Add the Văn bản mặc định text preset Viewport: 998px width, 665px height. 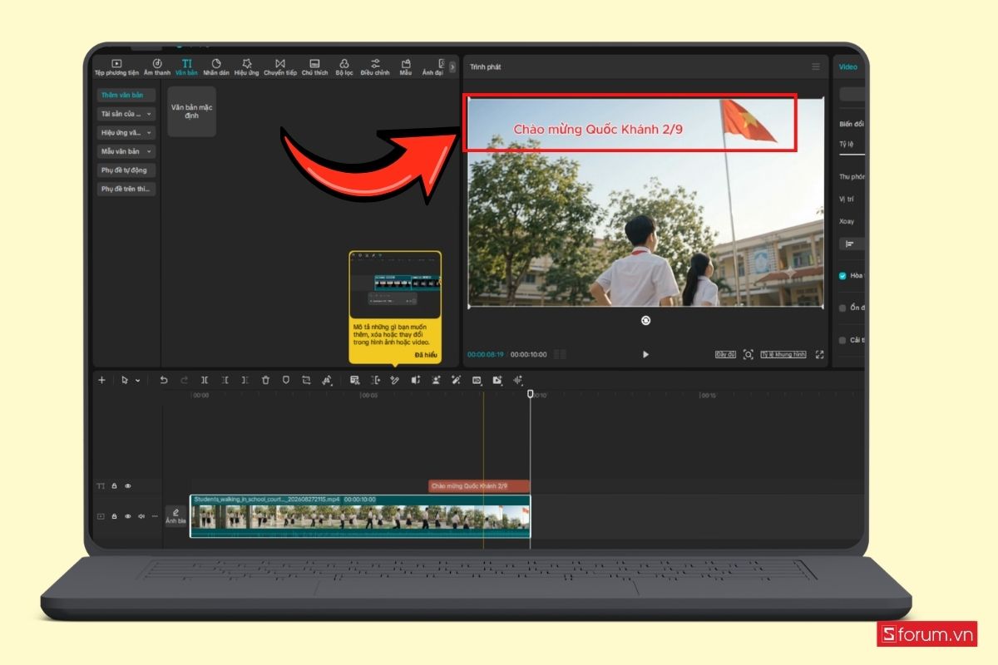pos(191,111)
